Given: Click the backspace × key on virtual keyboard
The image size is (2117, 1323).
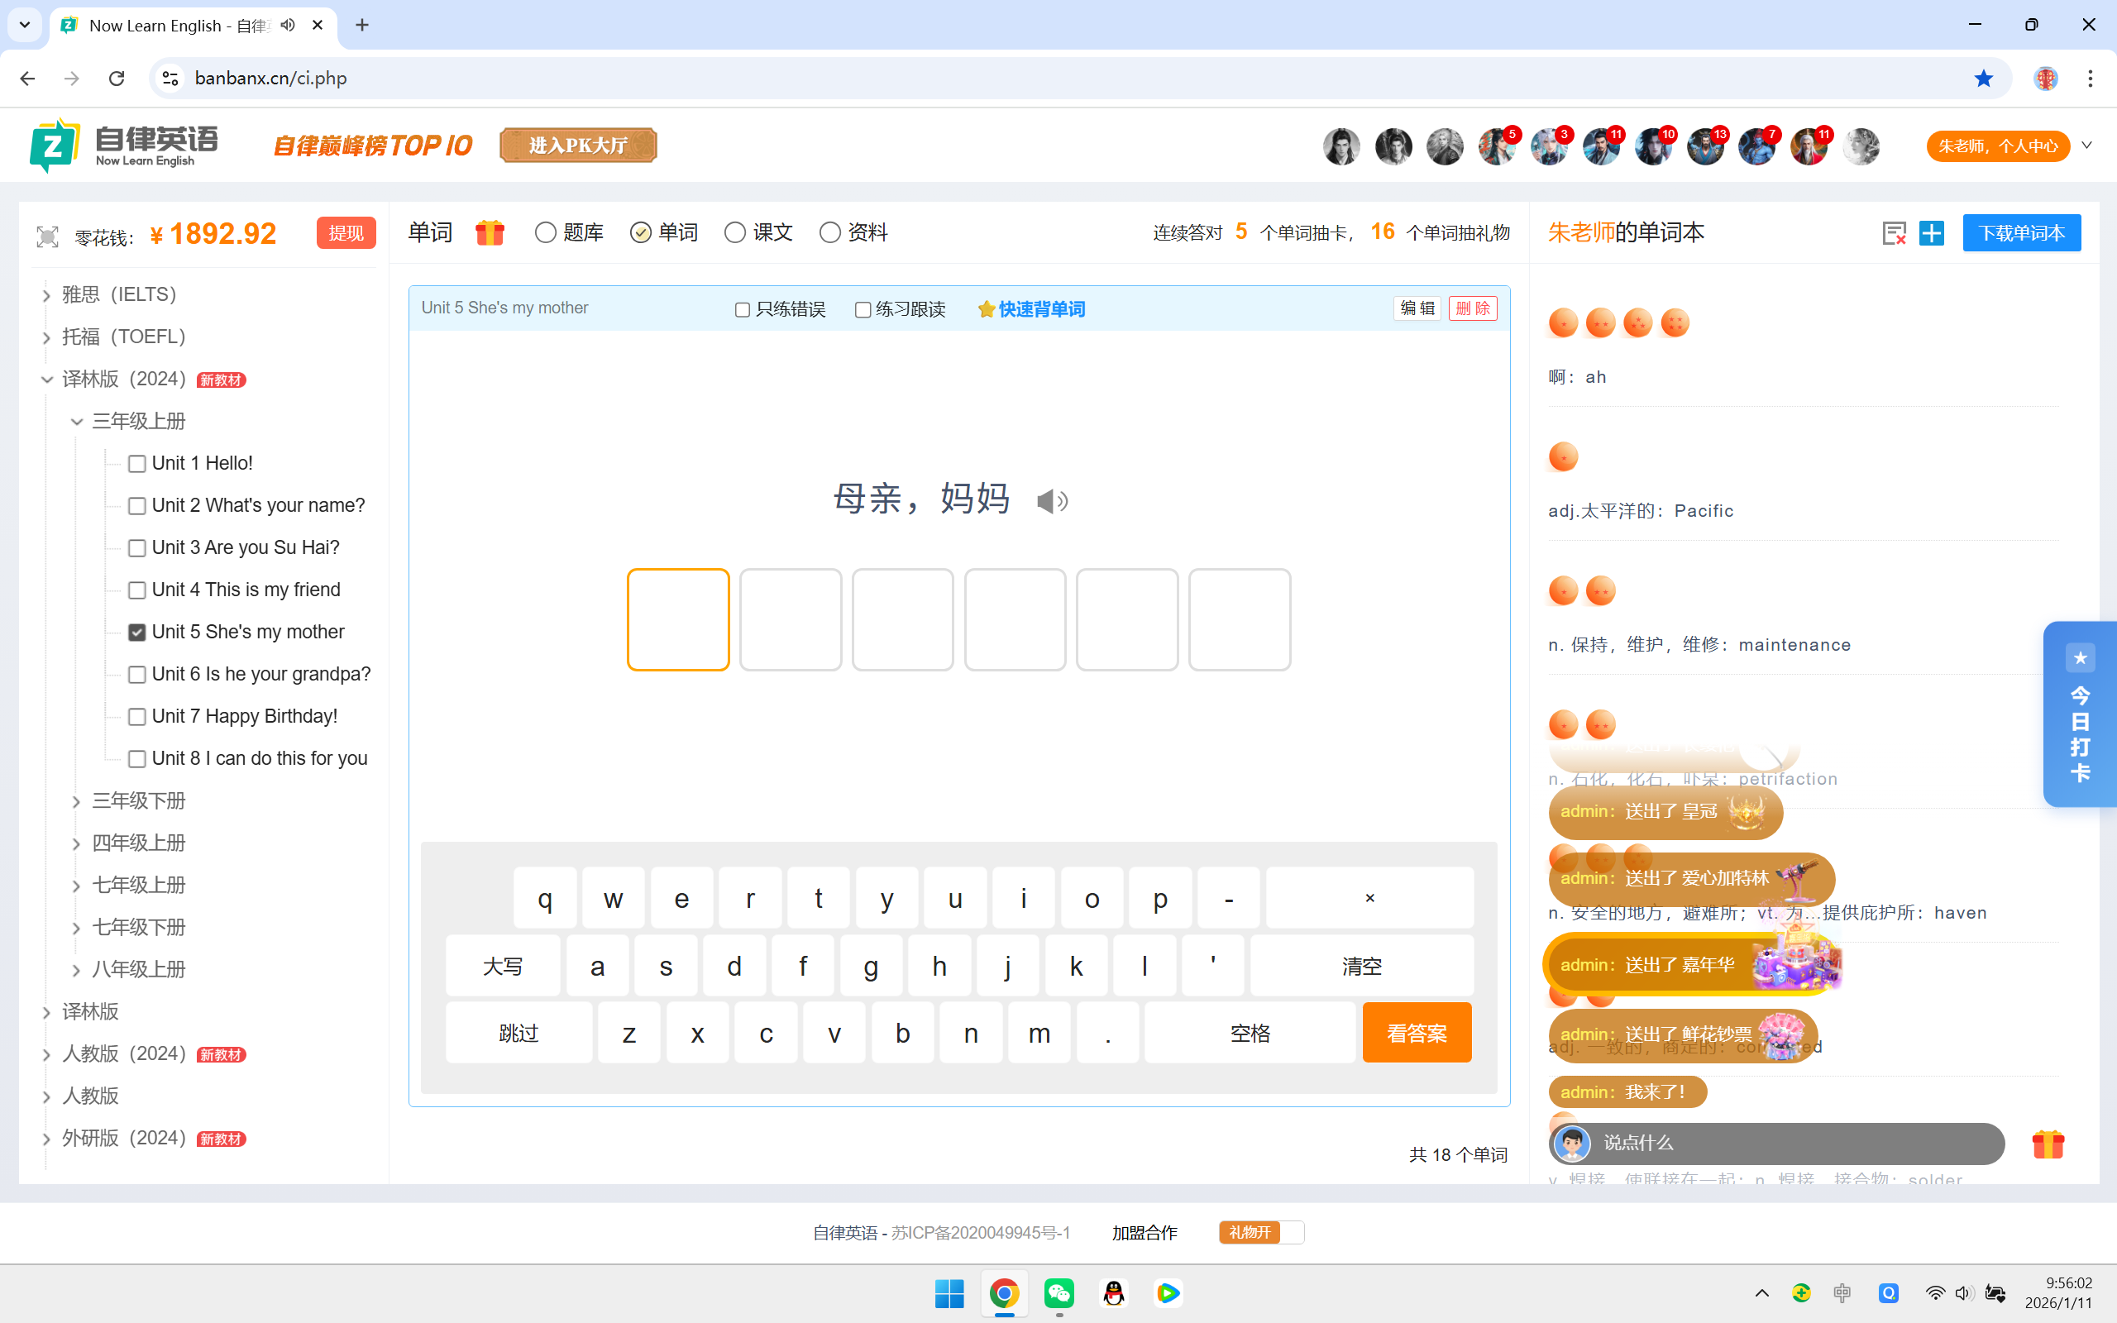Looking at the screenshot, I should pos(1369,898).
